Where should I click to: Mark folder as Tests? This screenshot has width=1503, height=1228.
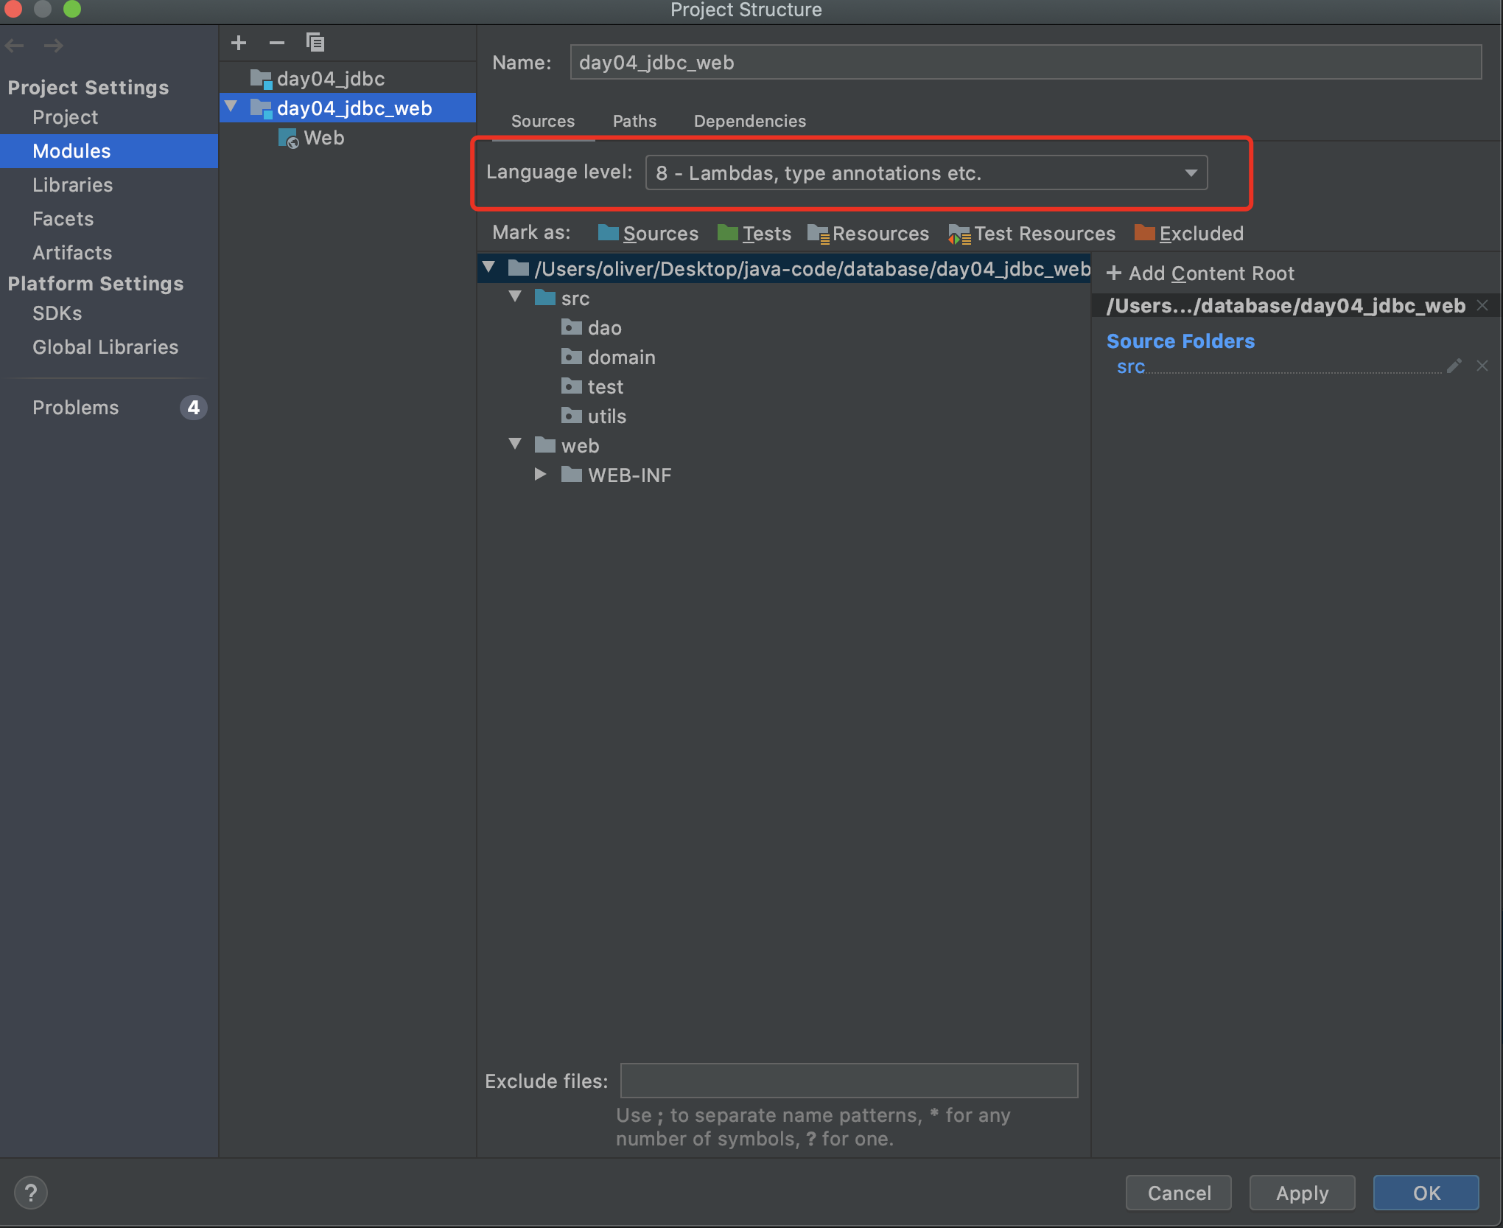pyautogui.click(x=754, y=234)
